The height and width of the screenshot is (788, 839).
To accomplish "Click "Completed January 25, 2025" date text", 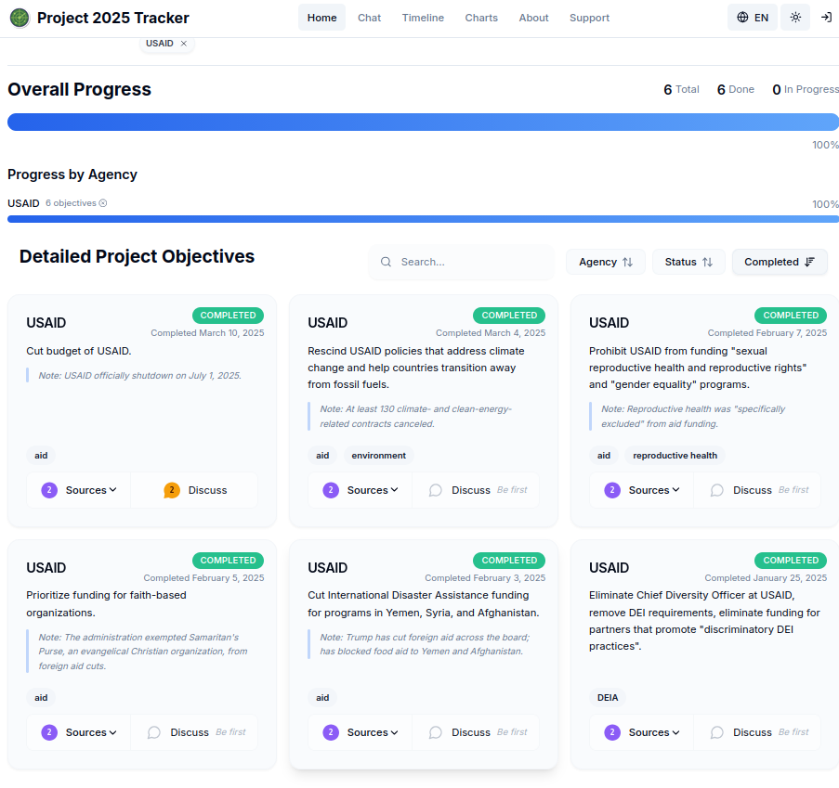I will point(766,578).
